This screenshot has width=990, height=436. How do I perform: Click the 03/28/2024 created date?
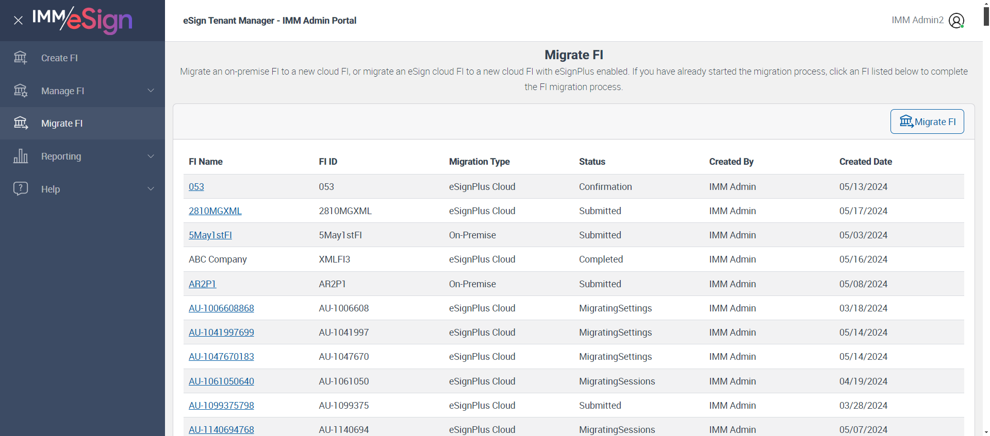(x=863, y=406)
